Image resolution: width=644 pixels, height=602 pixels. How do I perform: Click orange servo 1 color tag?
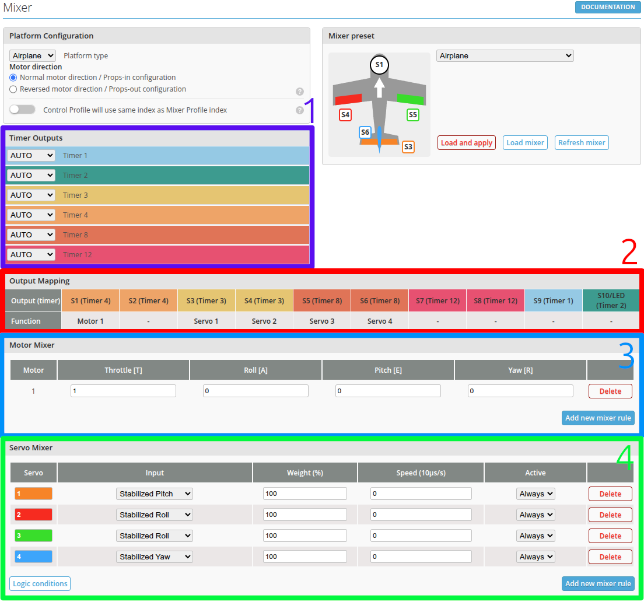point(33,494)
